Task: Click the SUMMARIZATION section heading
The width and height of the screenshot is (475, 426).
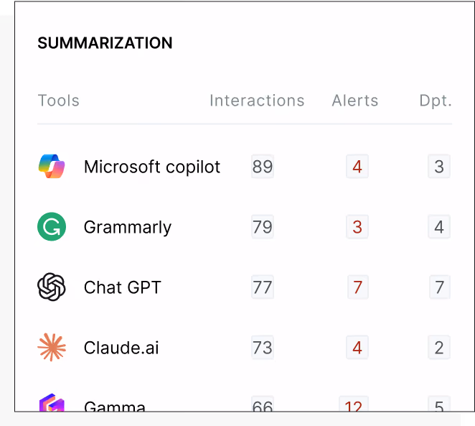Action: pyautogui.click(x=105, y=43)
